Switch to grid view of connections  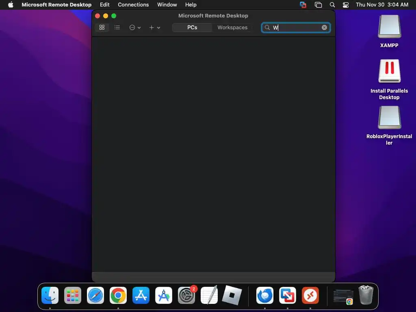point(102,27)
